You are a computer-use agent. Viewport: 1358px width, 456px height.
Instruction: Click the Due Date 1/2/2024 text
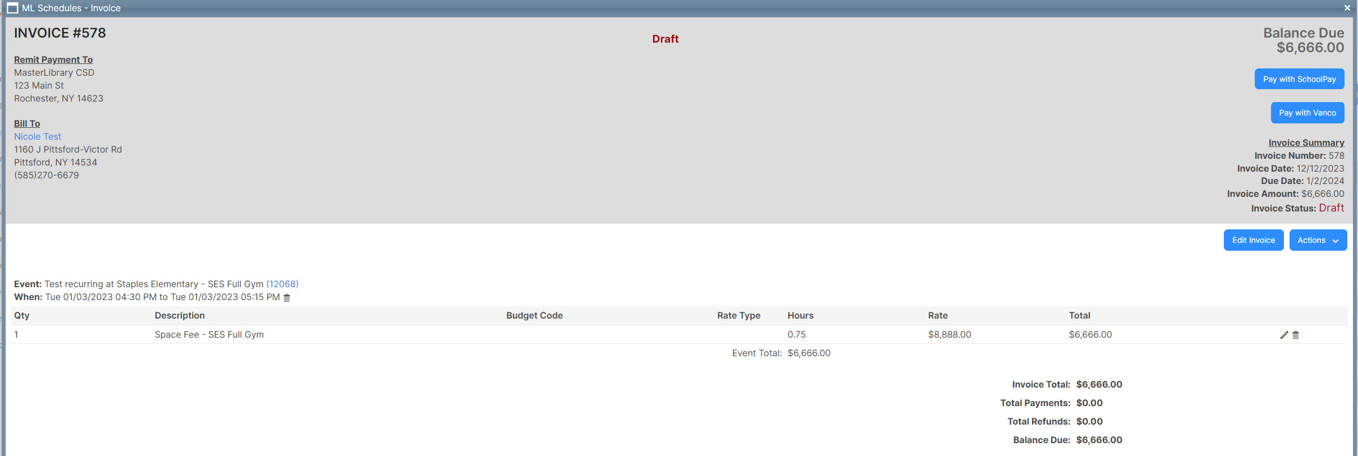pyautogui.click(x=1302, y=181)
